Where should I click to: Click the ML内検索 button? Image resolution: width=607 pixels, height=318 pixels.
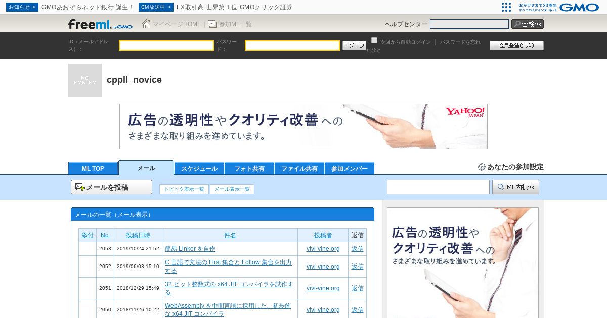tap(515, 187)
